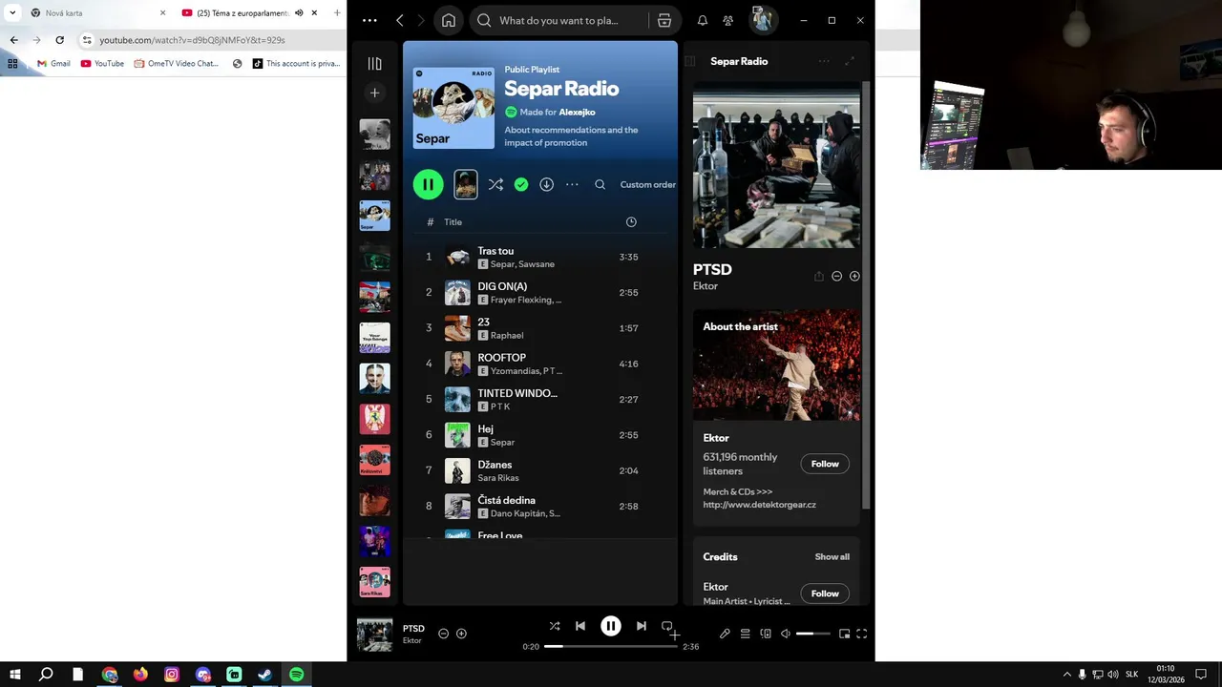
Task: Open the Spotify miniplayer
Action: [x=844, y=634]
